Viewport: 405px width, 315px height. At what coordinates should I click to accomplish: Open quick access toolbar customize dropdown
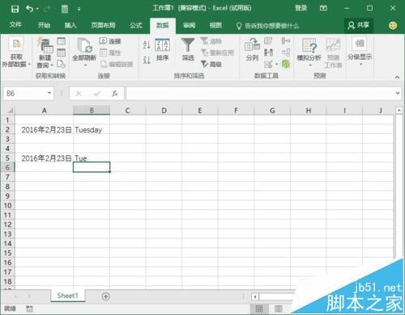pyautogui.click(x=79, y=9)
